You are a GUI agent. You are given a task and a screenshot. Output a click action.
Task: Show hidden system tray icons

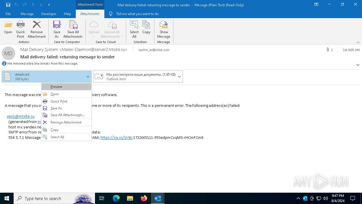coord(298,198)
